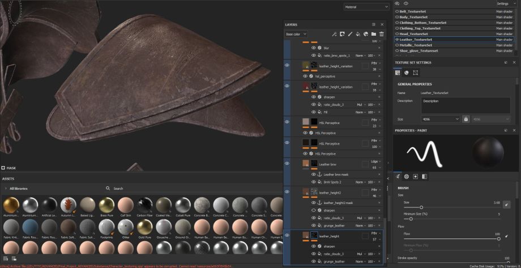The width and height of the screenshot is (521, 268).
Task: Add a folder group in Layers
Action: coord(374,34)
